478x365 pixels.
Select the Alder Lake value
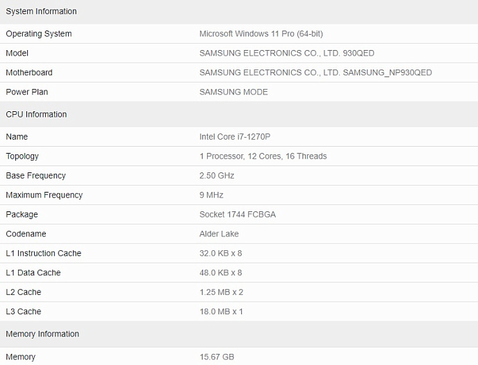pyautogui.click(x=219, y=234)
